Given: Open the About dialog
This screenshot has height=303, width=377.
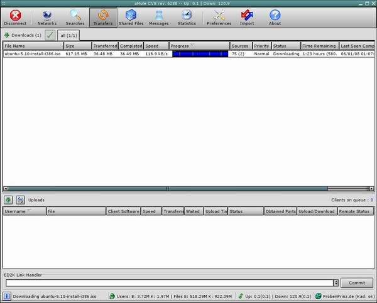Looking at the screenshot, I should tap(275, 18).
